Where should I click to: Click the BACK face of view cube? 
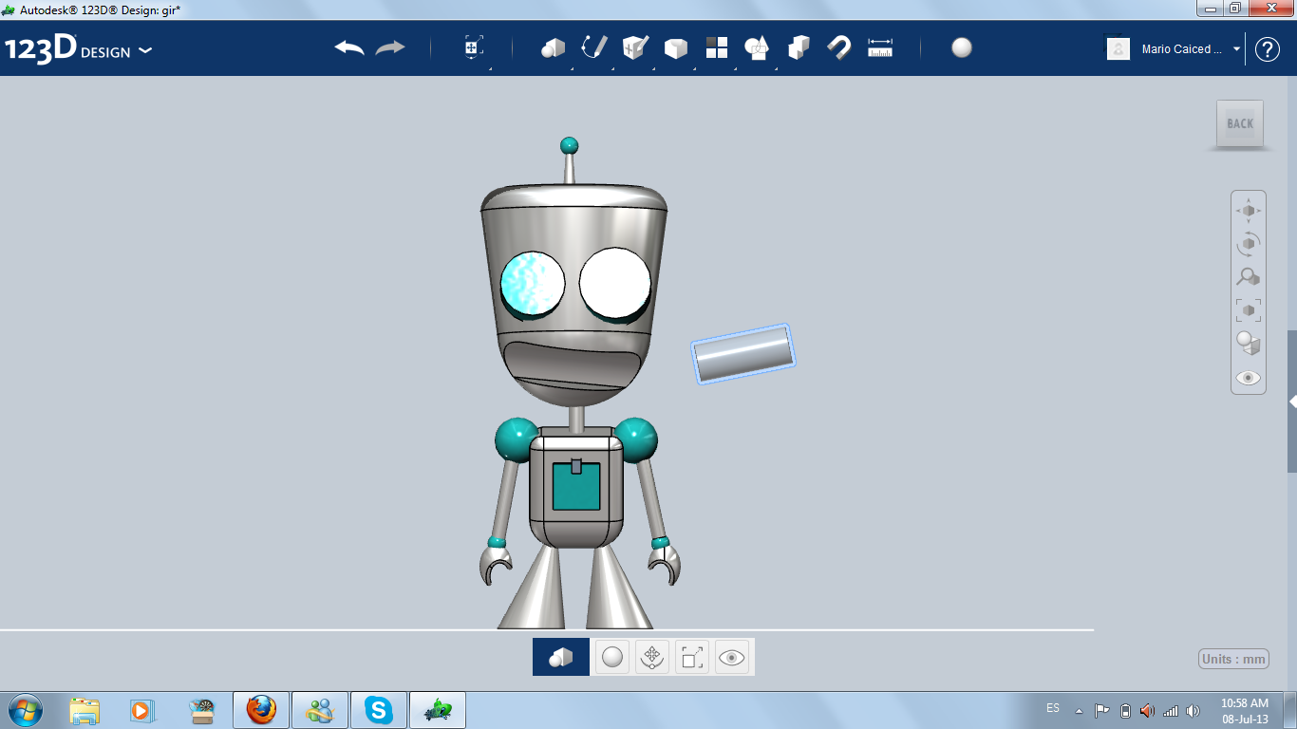pyautogui.click(x=1240, y=123)
